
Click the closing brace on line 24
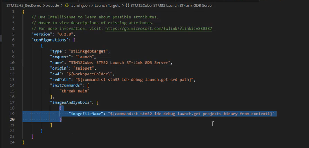pyautogui.click(x=24, y=142)
